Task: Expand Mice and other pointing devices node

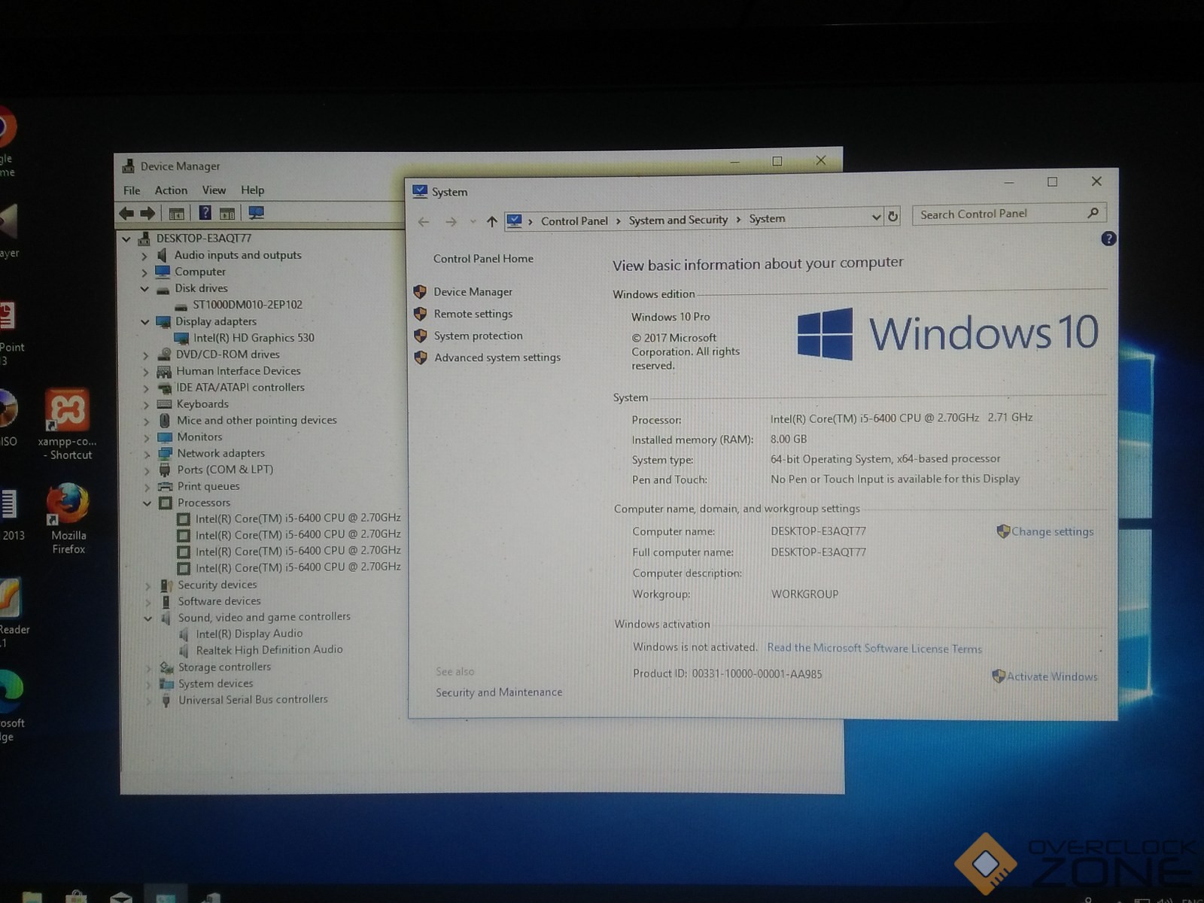Action: click(146, 421)
